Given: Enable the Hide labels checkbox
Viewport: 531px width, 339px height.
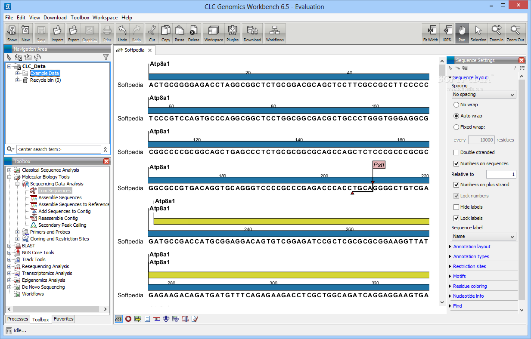Looking at the screenshot, I should [x=456, y=207].
